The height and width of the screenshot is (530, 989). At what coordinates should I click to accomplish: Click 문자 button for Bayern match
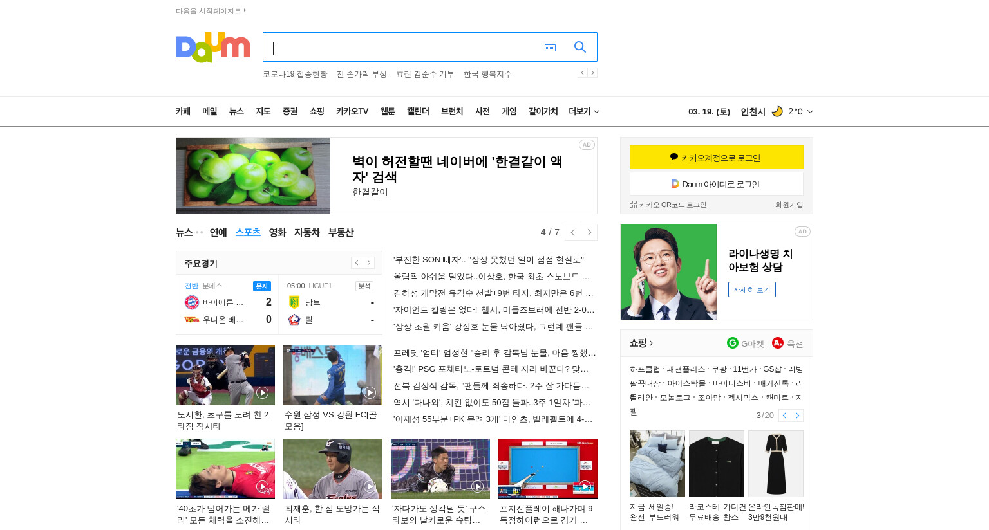coord(262,286)
